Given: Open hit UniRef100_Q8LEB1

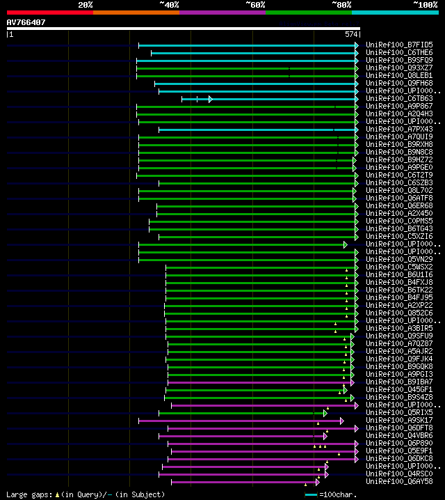Looking at the screenshot, I should (x=399, y=75).
